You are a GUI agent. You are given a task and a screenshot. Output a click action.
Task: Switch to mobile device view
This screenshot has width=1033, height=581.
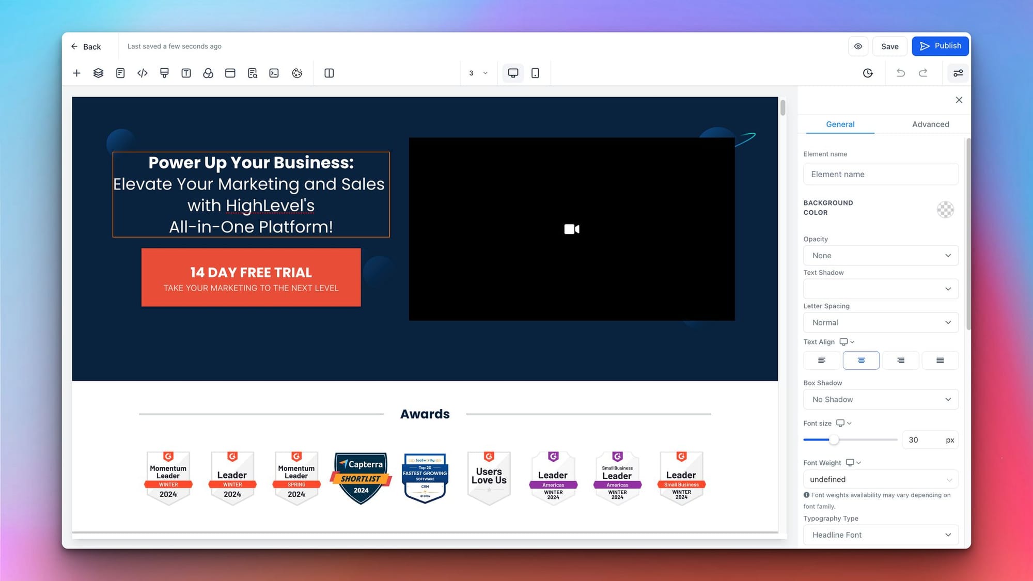(535, 73)
